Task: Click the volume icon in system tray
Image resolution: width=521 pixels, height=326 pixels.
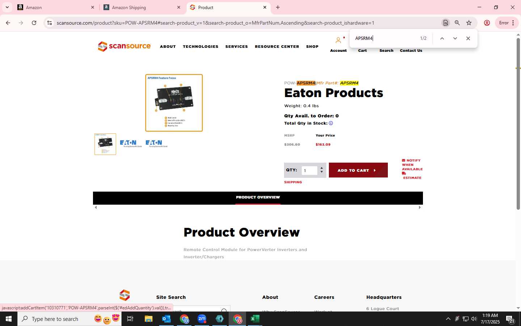Action: click(474, 319)
